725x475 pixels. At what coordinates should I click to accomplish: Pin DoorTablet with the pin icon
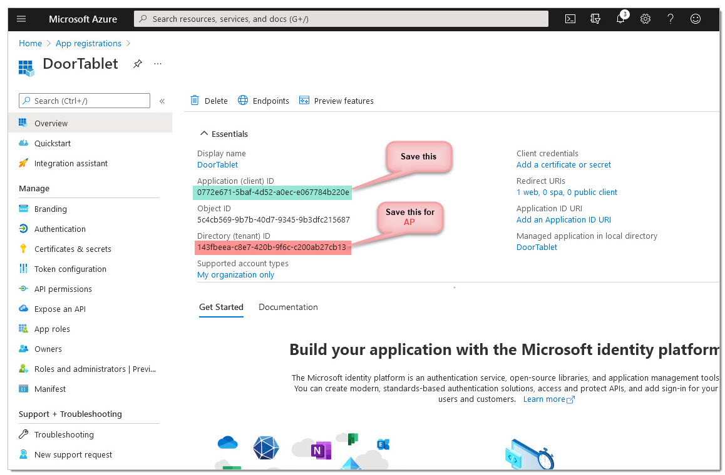[137, 64]
